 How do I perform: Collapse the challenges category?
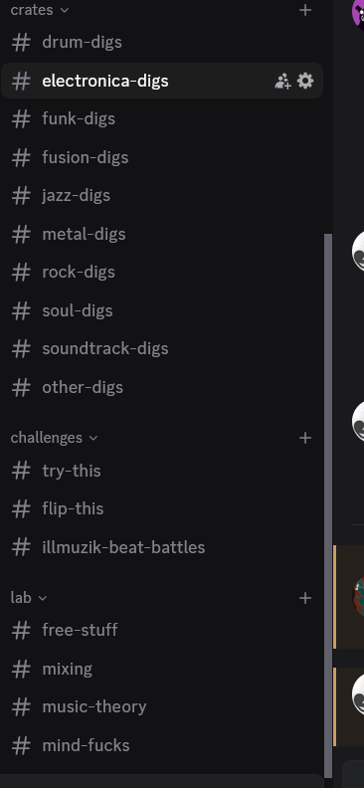click(54, 438)
